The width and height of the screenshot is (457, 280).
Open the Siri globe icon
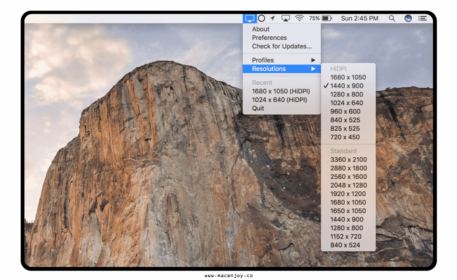click(x=408, y=18)
